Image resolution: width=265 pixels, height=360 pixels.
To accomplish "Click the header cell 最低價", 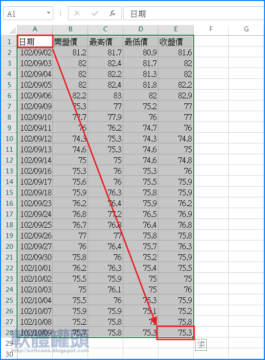I will click(140, 42).
